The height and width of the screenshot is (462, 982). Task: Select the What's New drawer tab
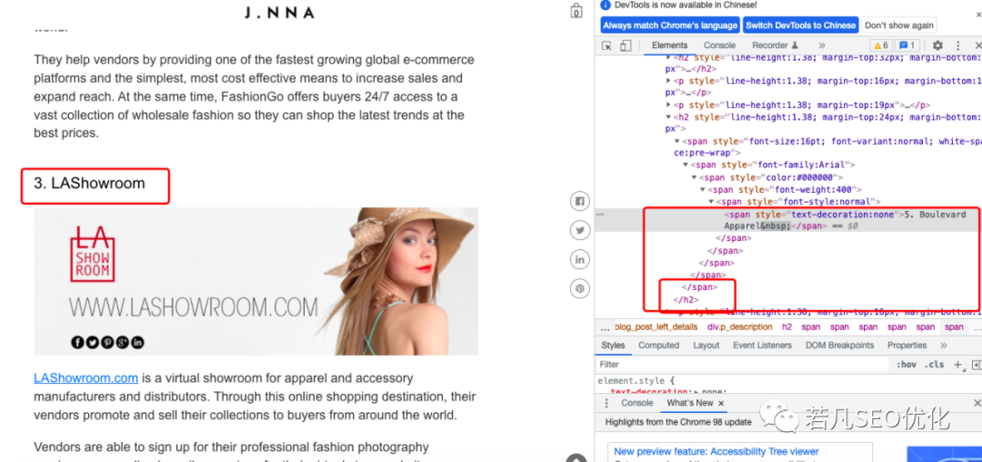(x=690, y=403)
